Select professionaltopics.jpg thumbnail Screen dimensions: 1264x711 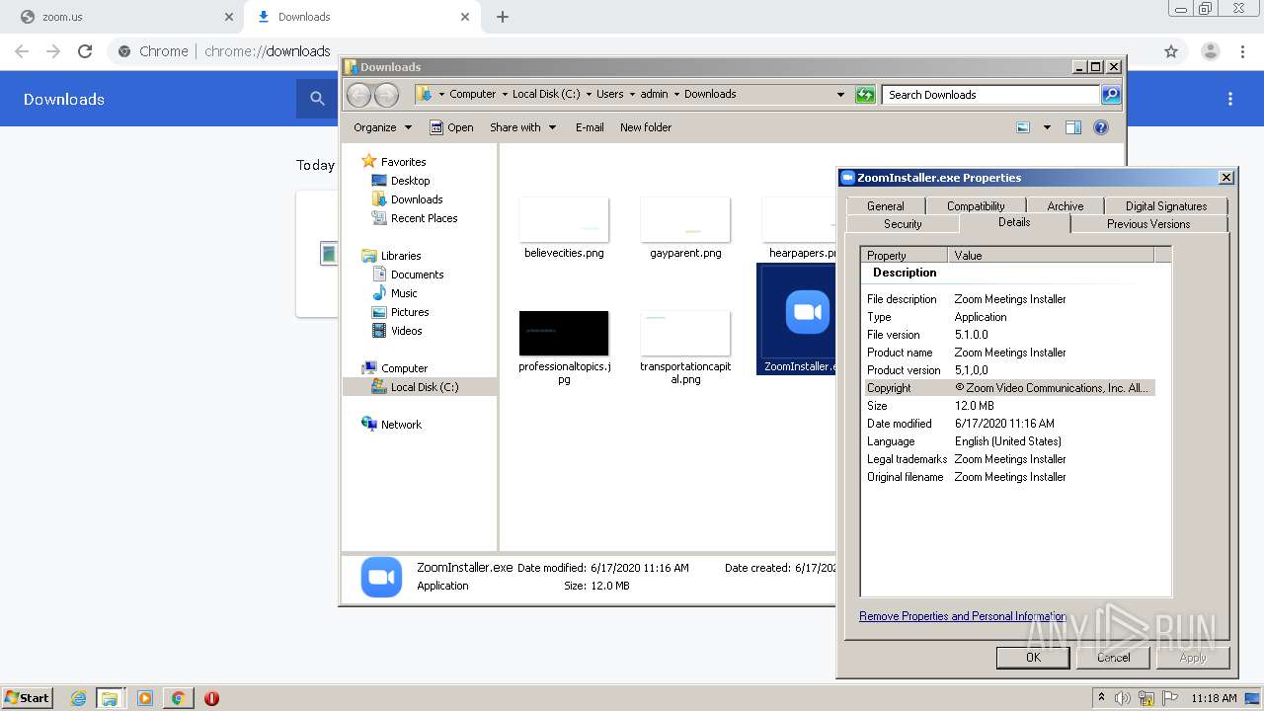564,334
